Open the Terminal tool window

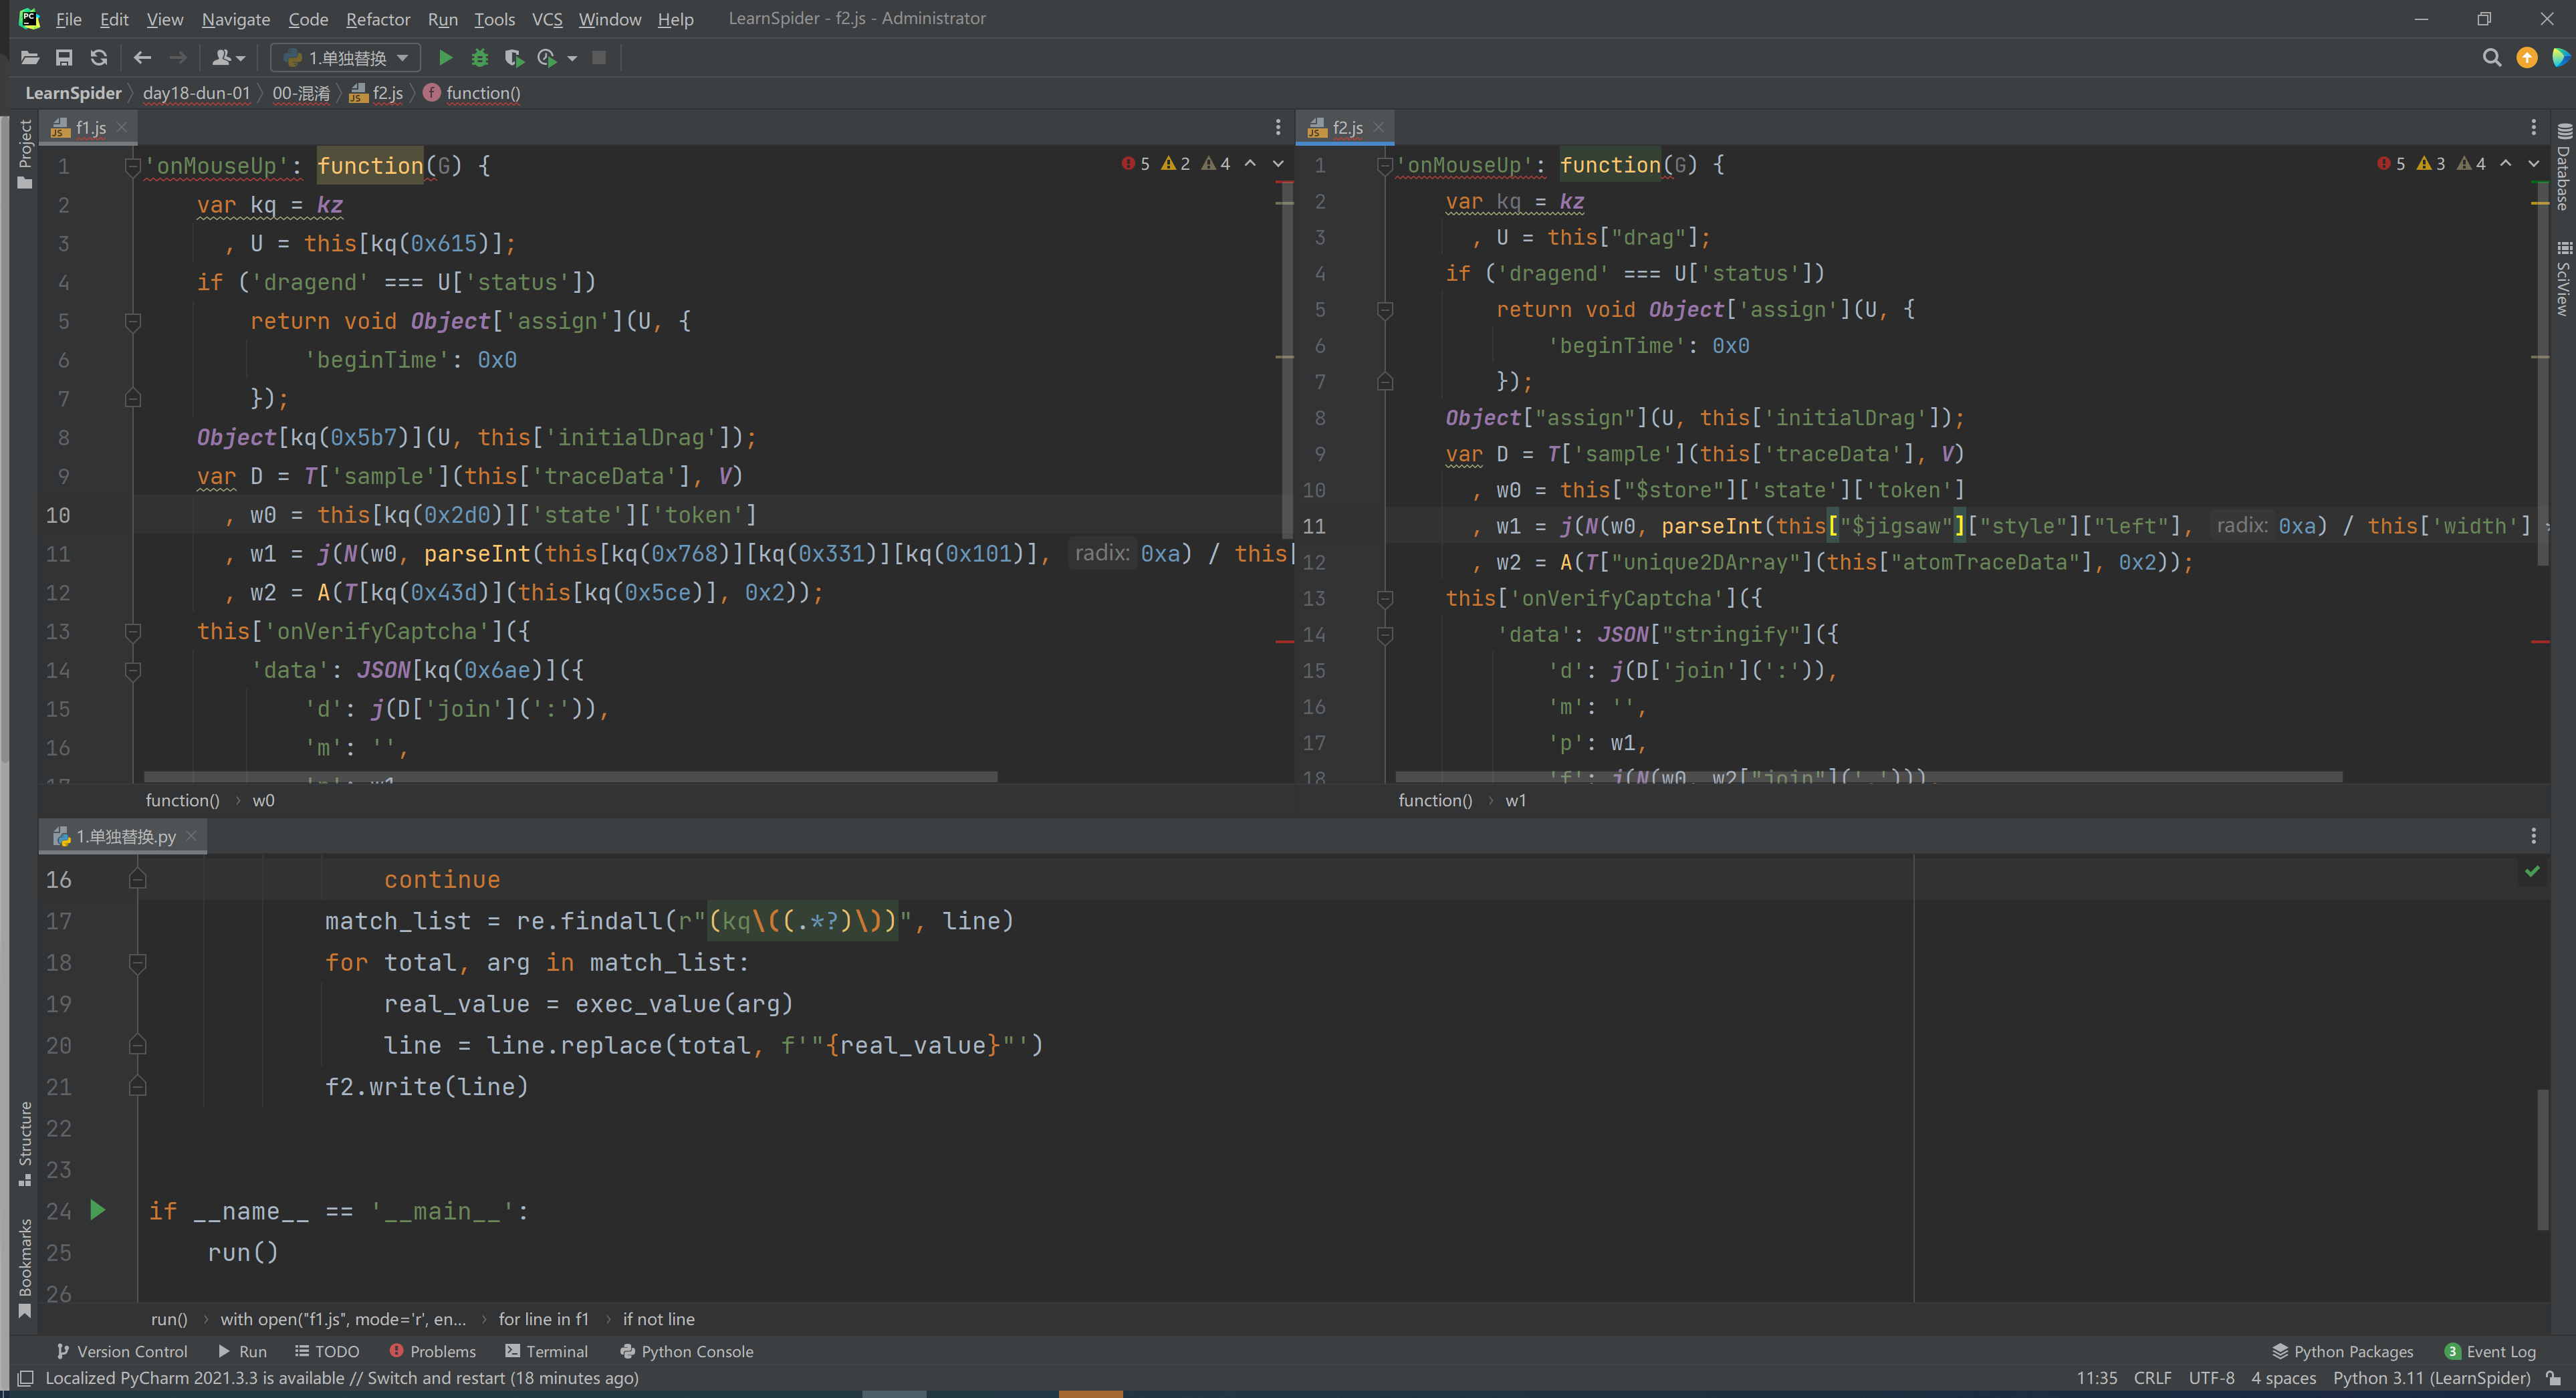tap(546, 1351)
